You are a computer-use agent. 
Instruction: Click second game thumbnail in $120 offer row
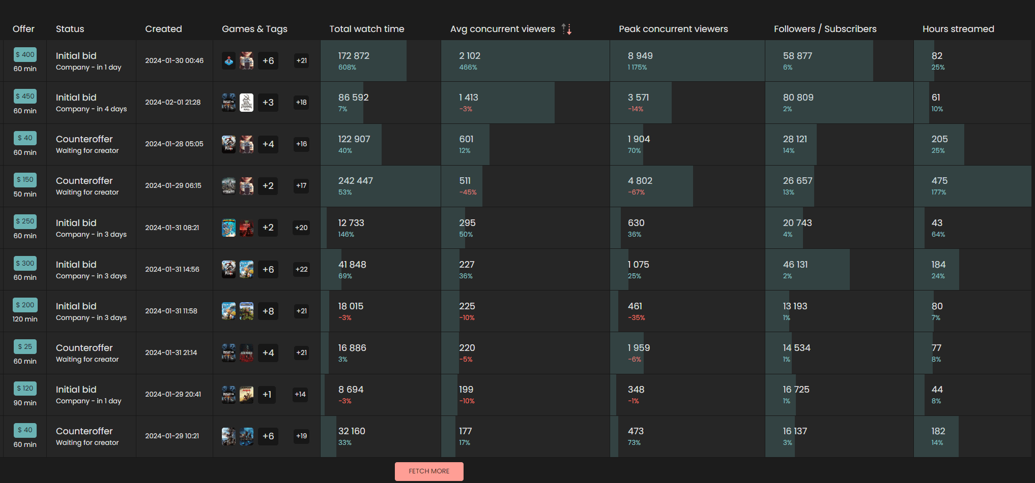tap(246, 395)
